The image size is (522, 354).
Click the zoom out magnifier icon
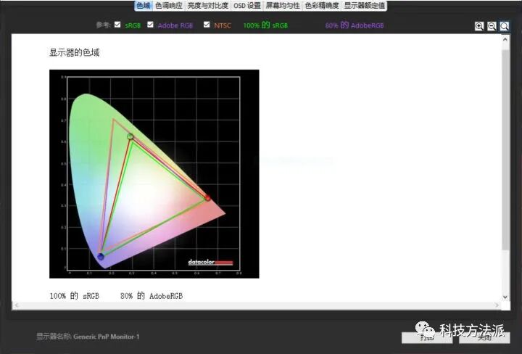(x=492, y=26)
